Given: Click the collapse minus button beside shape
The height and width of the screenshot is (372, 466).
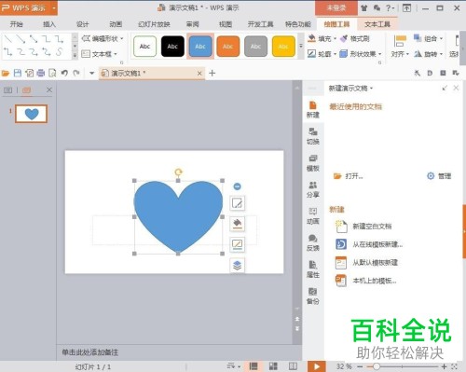Looking at the screenshot, I should click(x=237, y=186).
